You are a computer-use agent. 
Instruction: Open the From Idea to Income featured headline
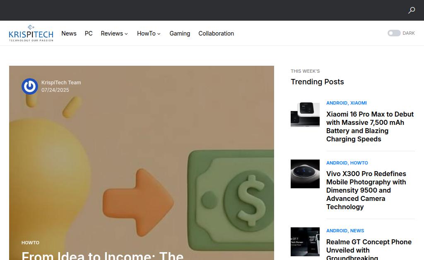point(103,255)
